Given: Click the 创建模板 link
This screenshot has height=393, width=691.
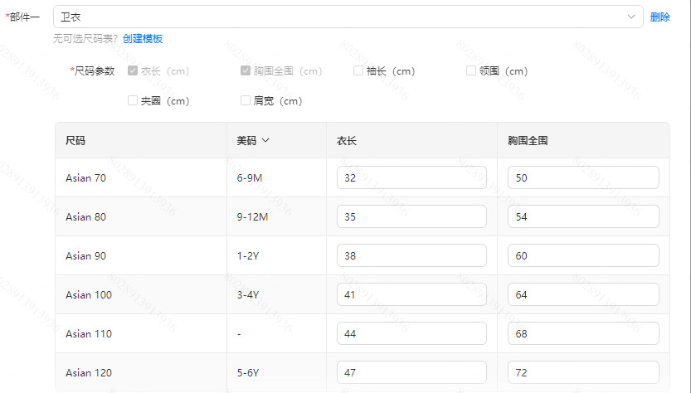Looking at the screenshot, I should [x=143, y=38].
